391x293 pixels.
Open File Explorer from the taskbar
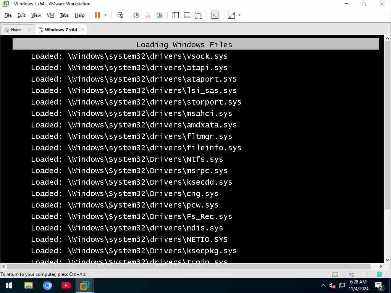[28, 285]
